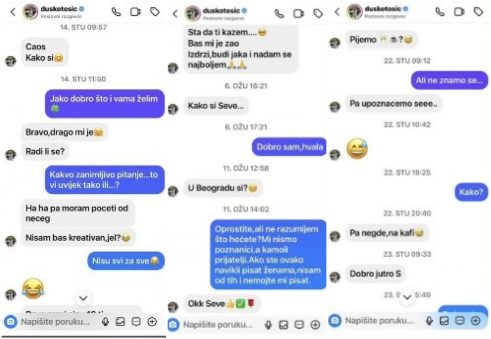The width and height of the screenshot is (491, 339).
Task: Open the camera icon in the left message bar
Action: tap(11, 322)
